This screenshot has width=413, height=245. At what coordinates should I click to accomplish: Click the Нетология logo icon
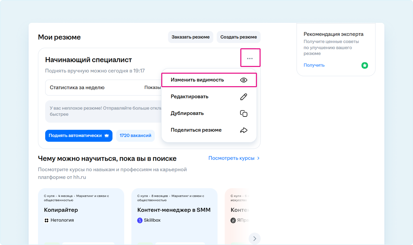point(47,220)
